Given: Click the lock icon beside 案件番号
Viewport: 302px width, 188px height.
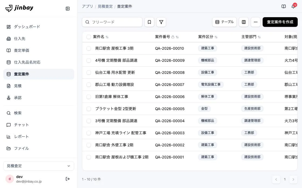Looking at the screenshot, I should (173, 37).
